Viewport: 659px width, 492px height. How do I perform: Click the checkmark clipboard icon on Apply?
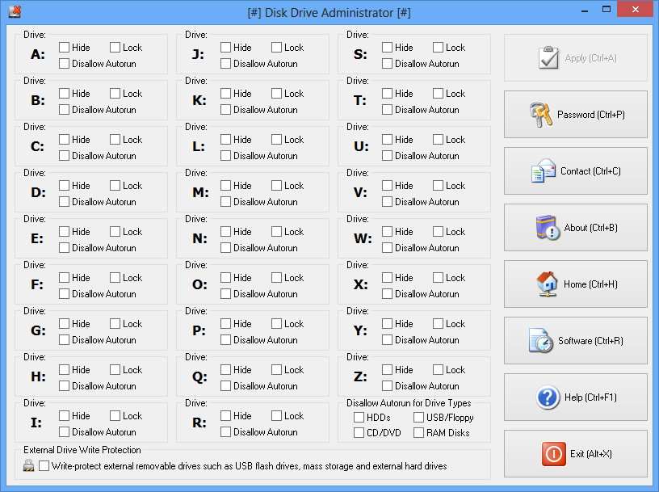548,58
